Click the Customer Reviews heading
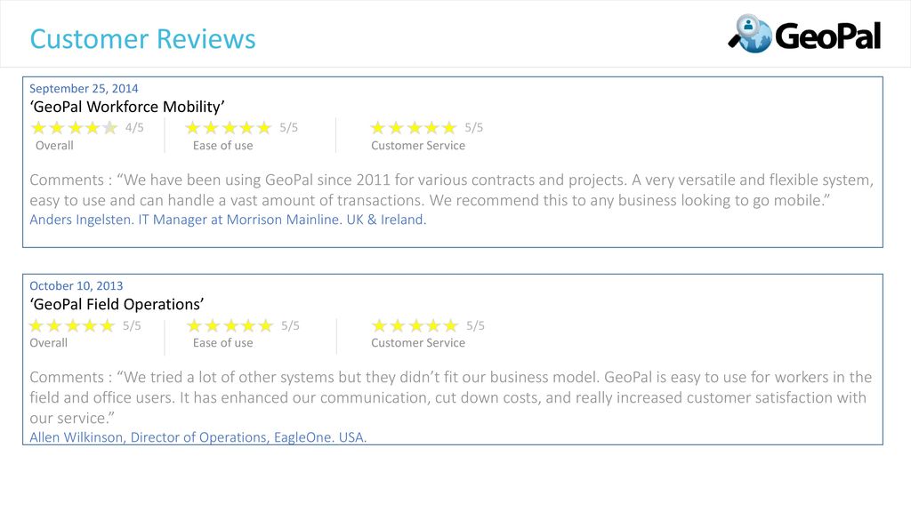Image resolution: width=911 pixels, height=512 pixels. [143, 39]
